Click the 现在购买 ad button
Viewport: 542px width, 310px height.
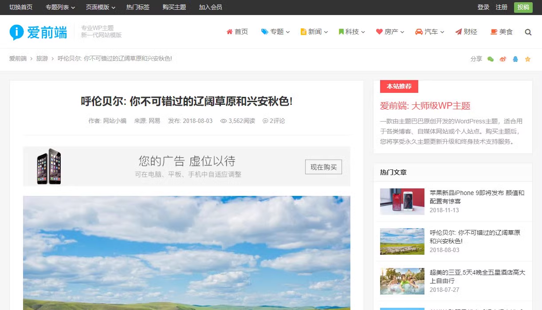click(323, 167)
